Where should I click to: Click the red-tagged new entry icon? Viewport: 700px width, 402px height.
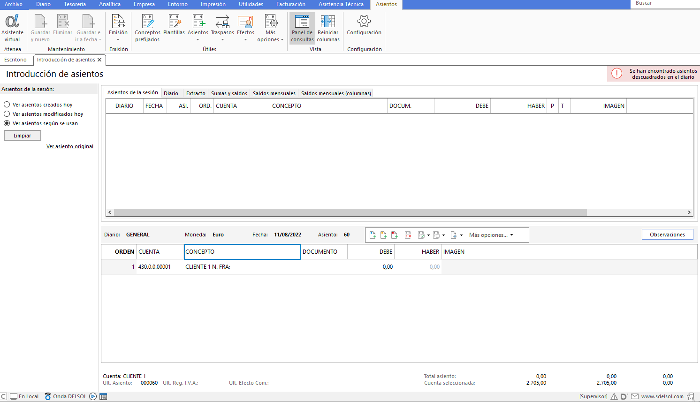point(395,235)
